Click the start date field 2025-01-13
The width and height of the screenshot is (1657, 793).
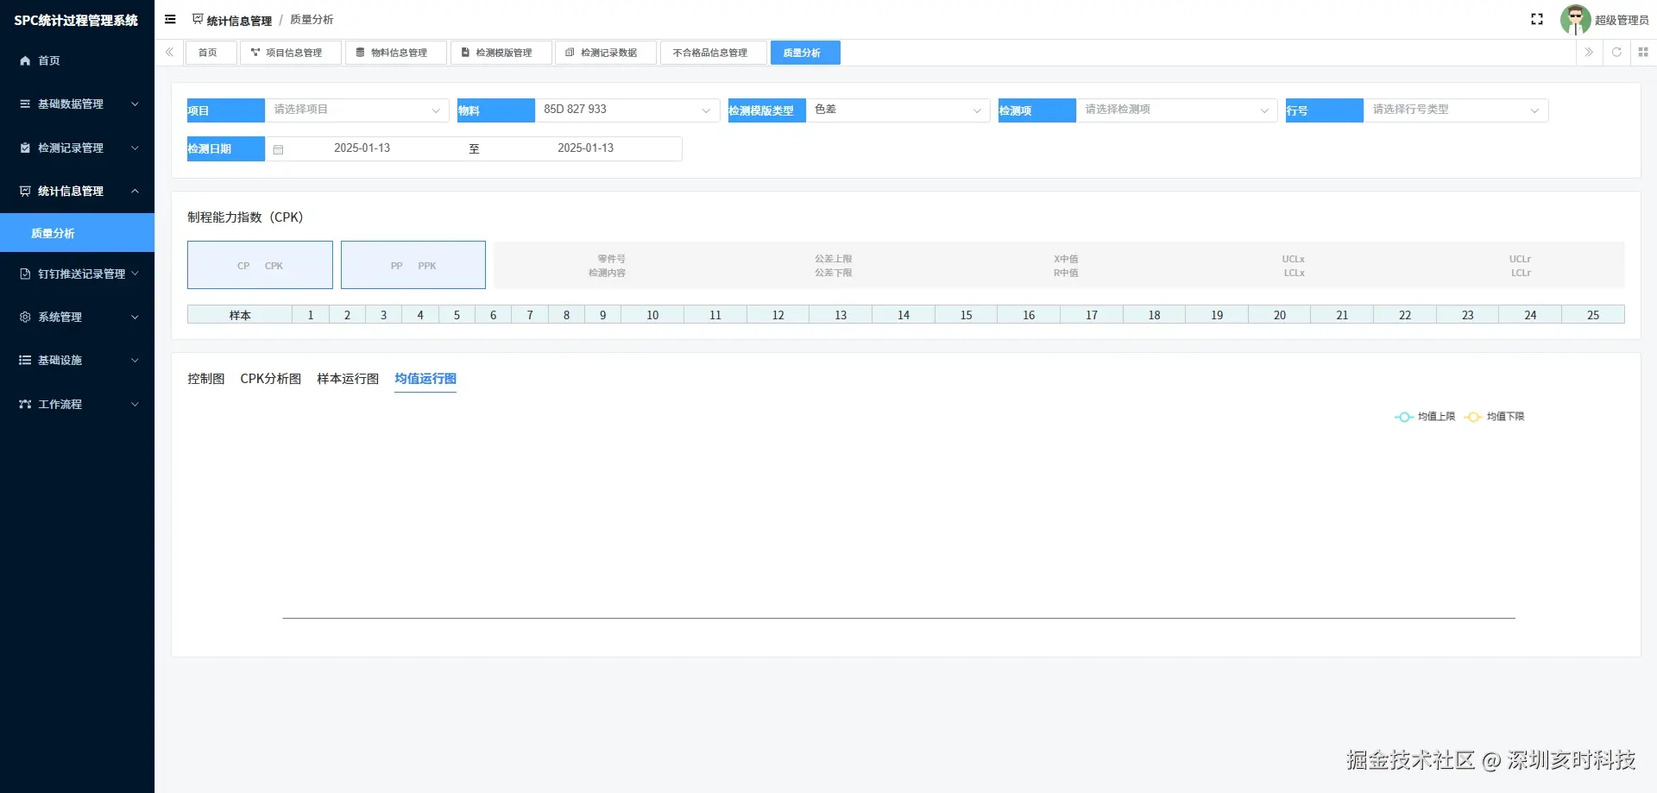pos(362,148)
